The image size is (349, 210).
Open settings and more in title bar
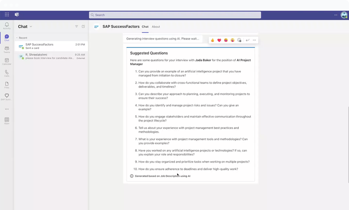click(x=336, y=15)
